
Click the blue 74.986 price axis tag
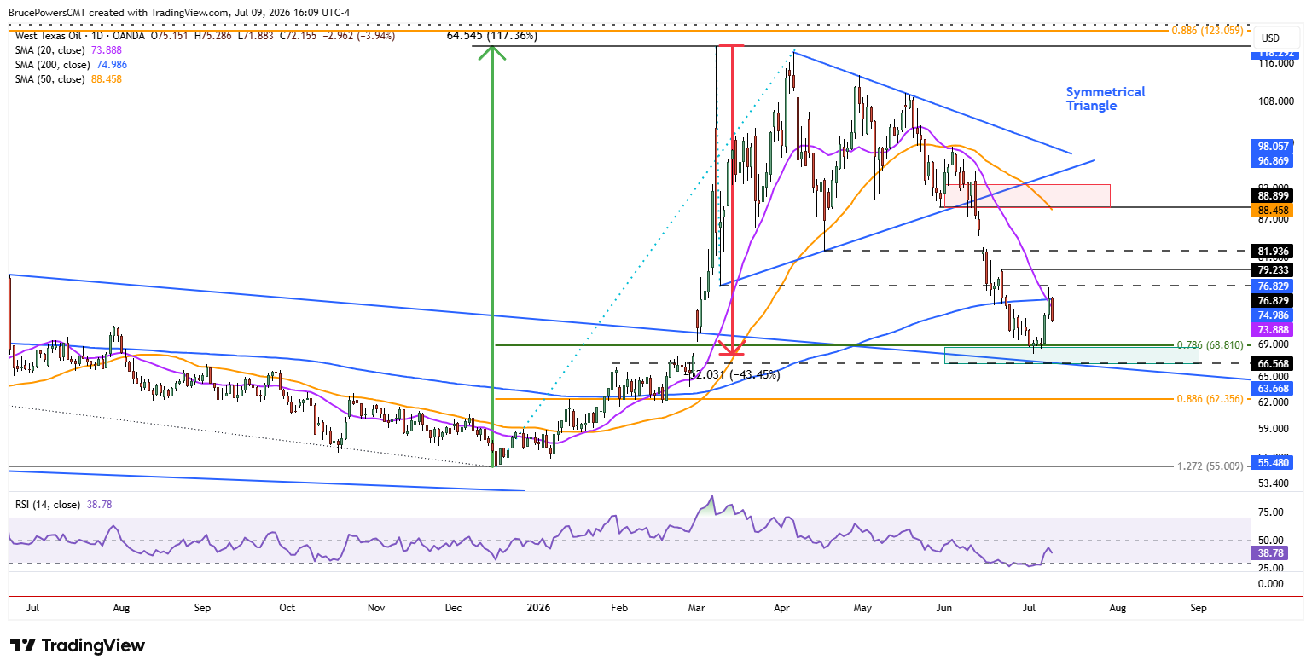point(1273,315)
